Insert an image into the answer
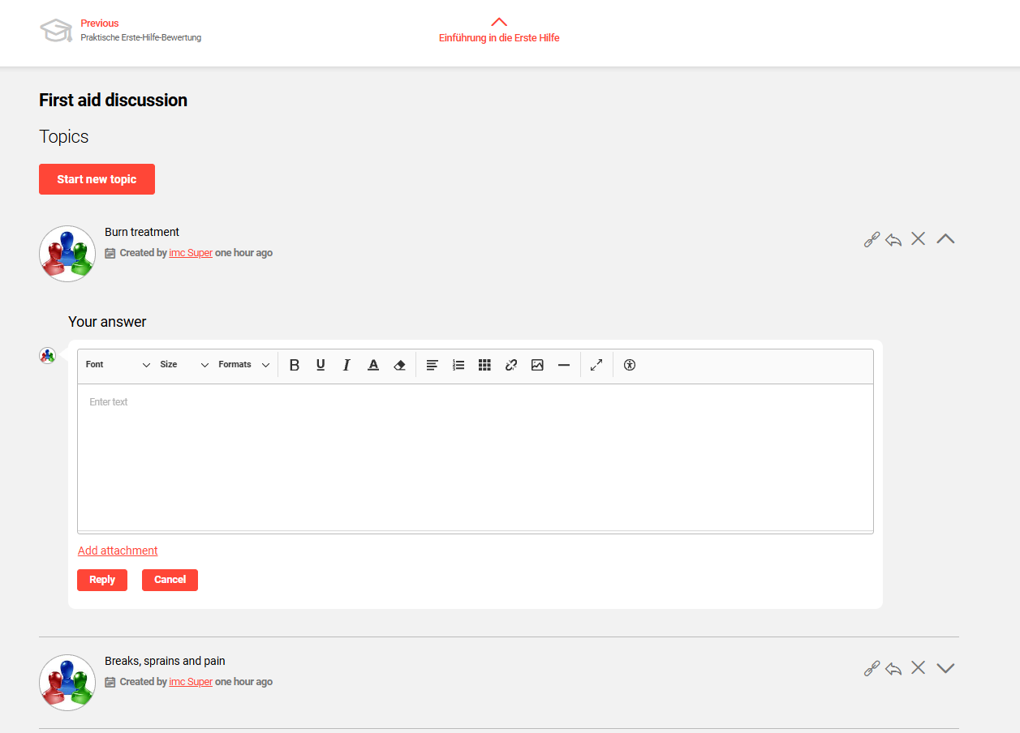The height and width of the screenshot is (733, 1020). click(x=537, y=365)
